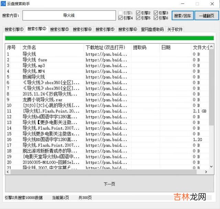The width and height of the screenshot is (220, 209).
Task: Click the 云盘搜索助手 app icon in title bar
Action: [3, 3]
